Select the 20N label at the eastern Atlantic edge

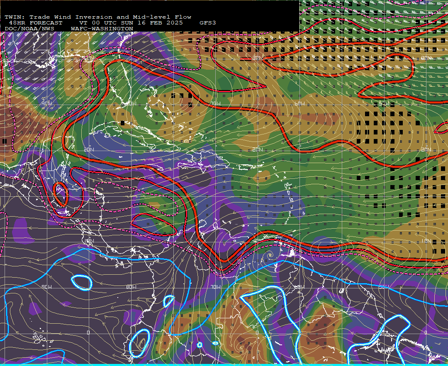426,150
